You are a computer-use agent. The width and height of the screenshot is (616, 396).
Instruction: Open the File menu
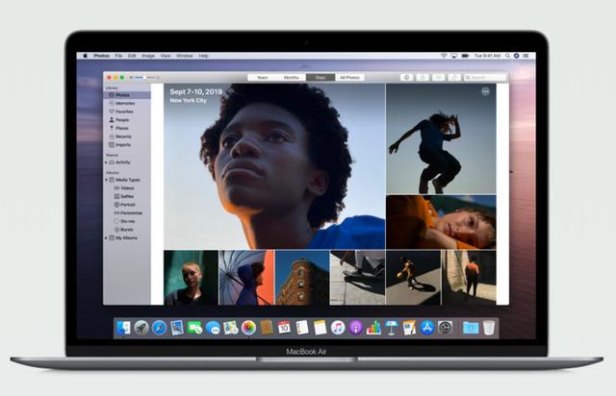click(118, 56)
